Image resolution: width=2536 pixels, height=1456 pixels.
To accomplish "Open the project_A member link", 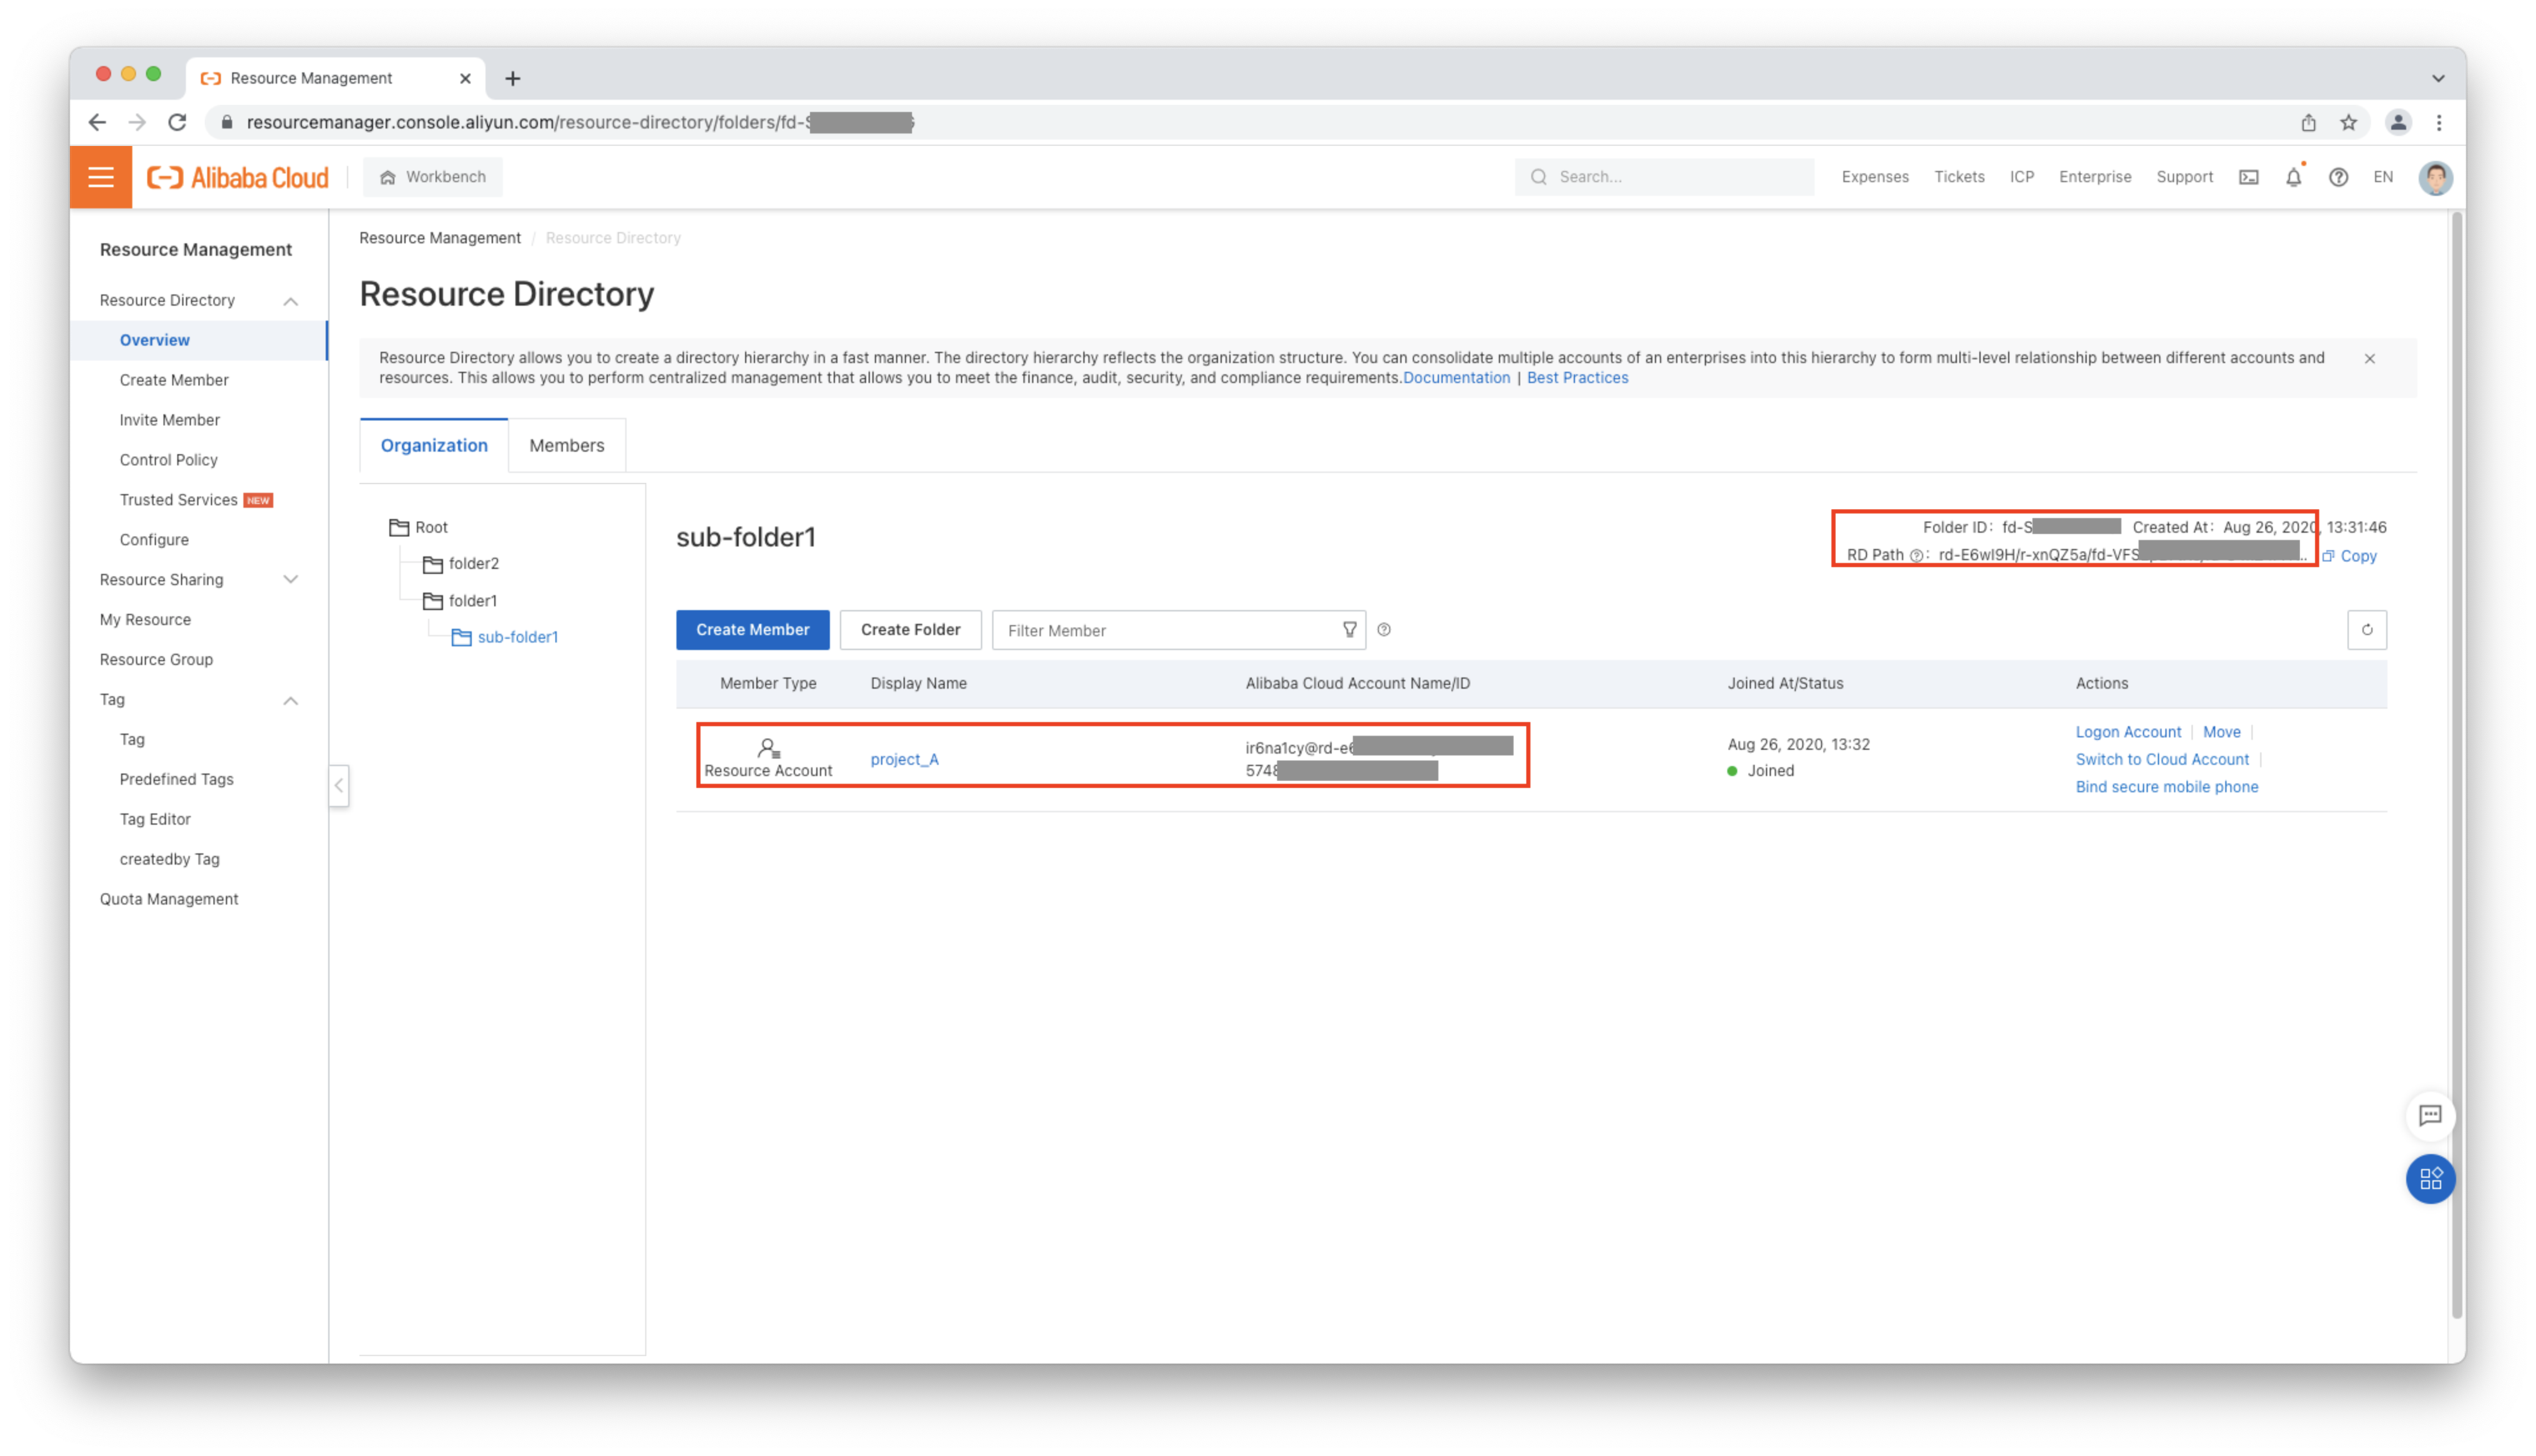I will point(904,759).
